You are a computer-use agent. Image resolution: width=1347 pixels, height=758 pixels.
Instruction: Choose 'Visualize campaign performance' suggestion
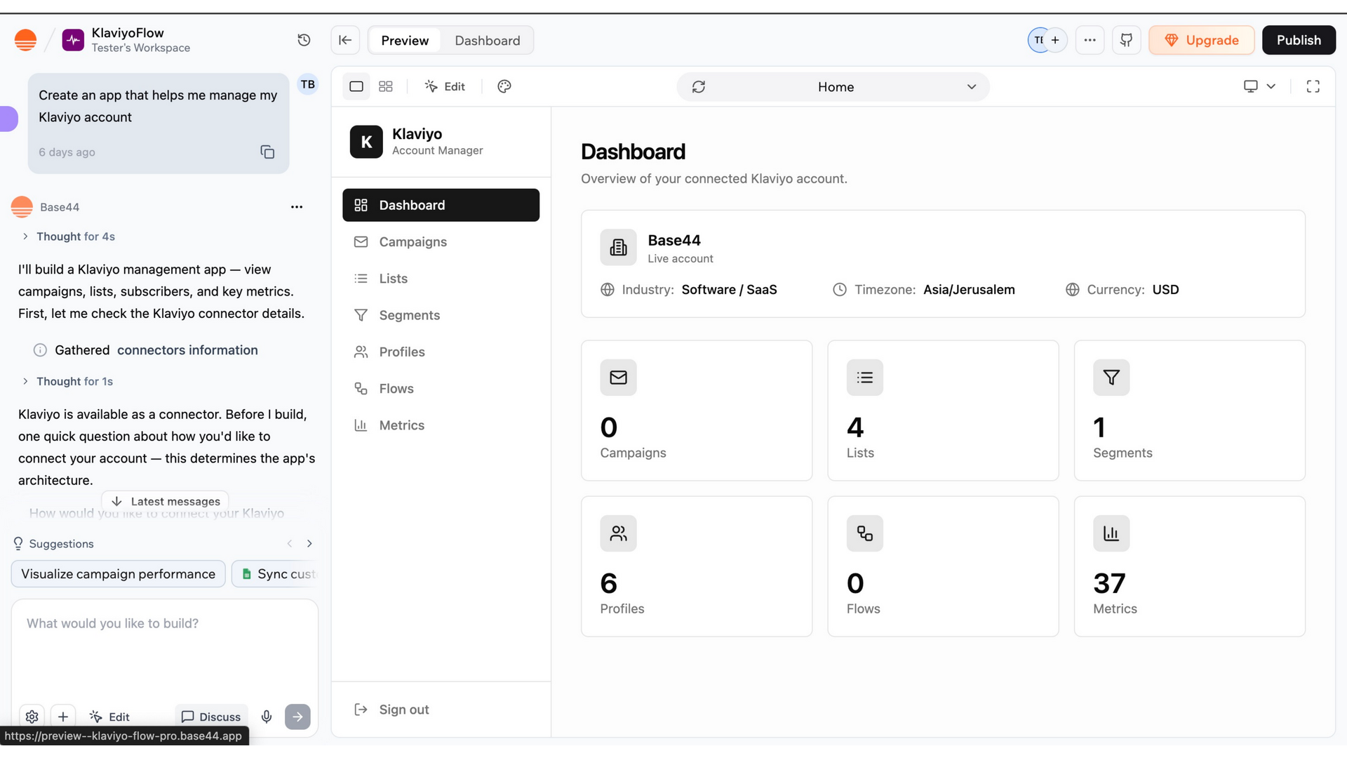tap(118, 574)
